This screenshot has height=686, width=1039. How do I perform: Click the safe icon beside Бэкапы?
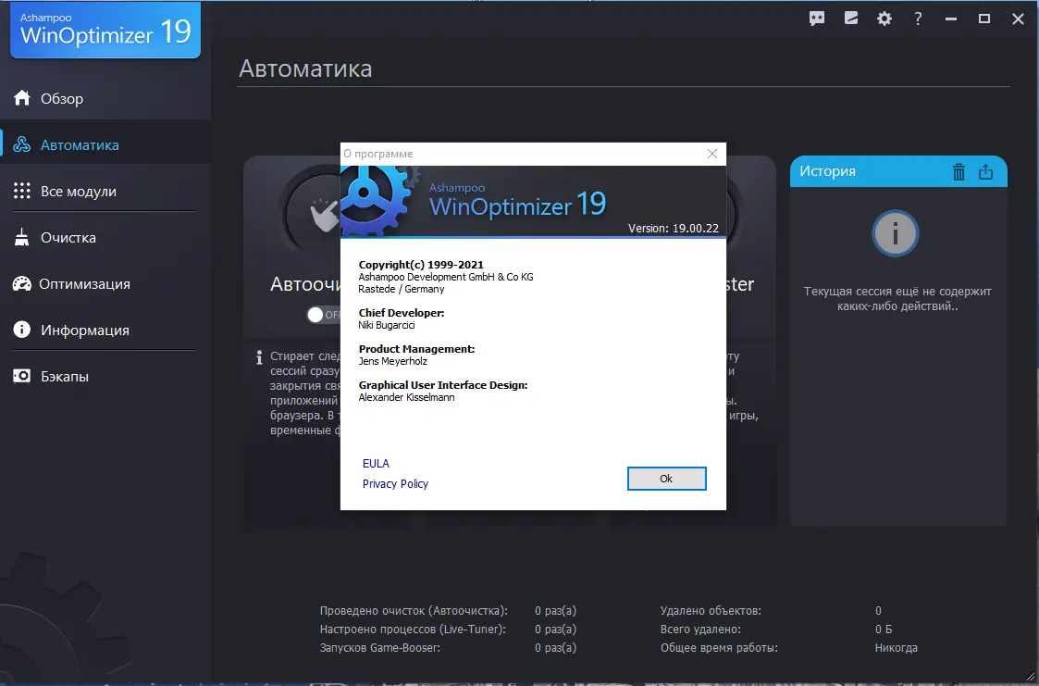click(x=22, y=377)
